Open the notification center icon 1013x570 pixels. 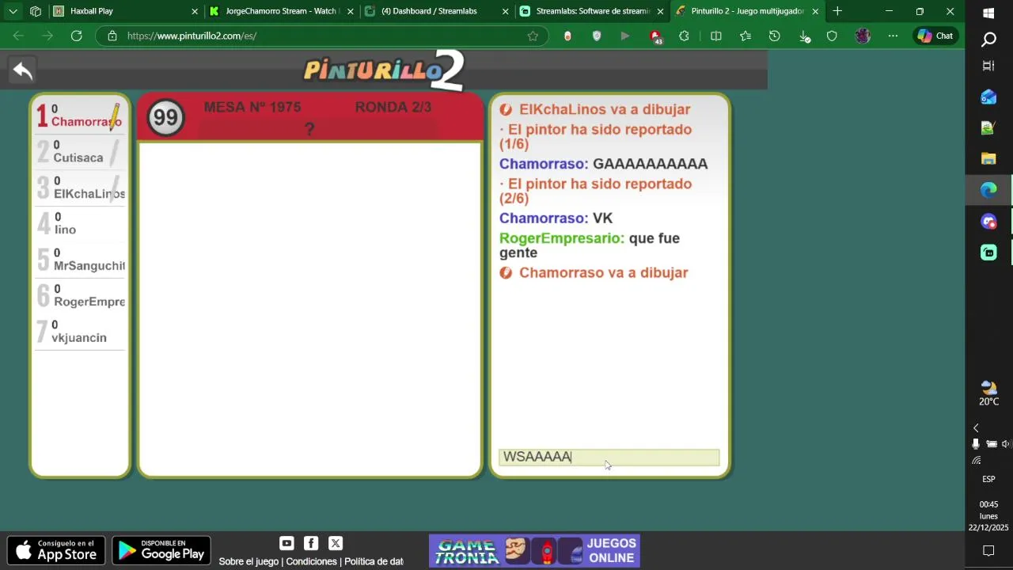[x=988, y=550]
